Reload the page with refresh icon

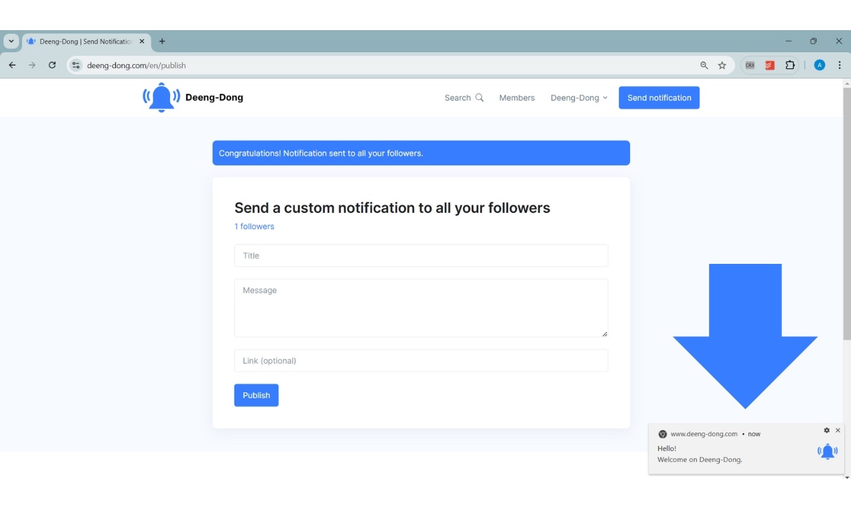(52, 65)
